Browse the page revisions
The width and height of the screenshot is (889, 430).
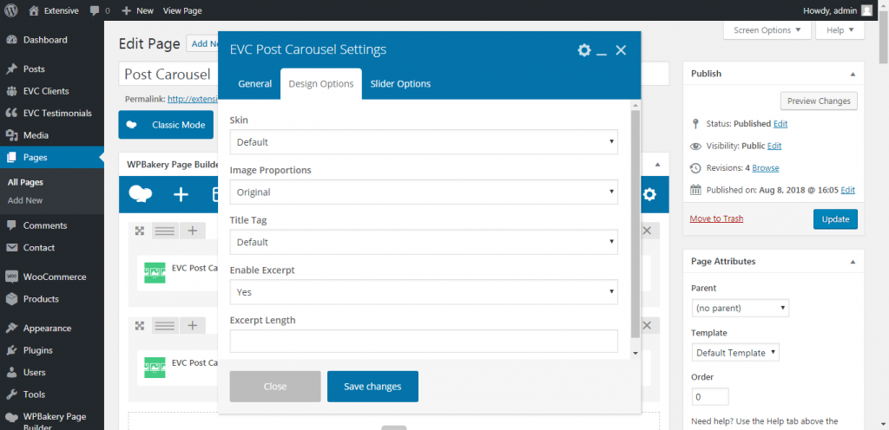pyautogui.click(x=766, y=168)
